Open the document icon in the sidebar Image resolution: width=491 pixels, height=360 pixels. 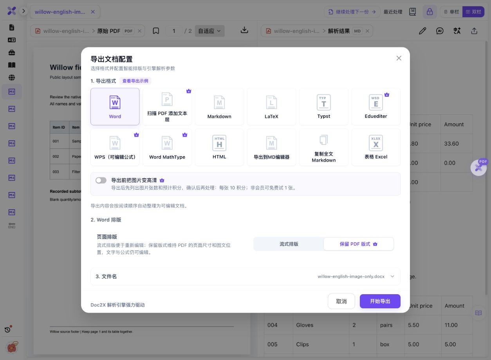coord(12,27)
